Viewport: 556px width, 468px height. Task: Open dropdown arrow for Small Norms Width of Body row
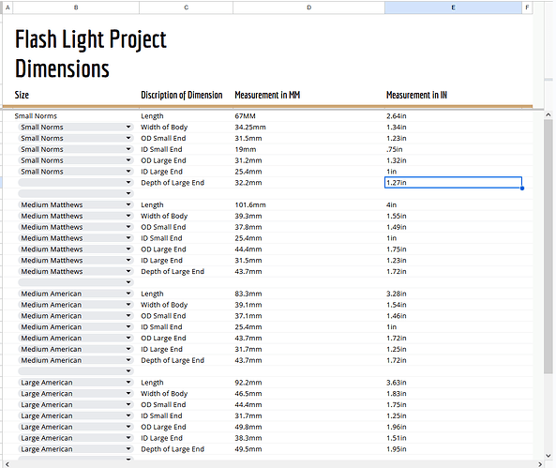[128, 127]
